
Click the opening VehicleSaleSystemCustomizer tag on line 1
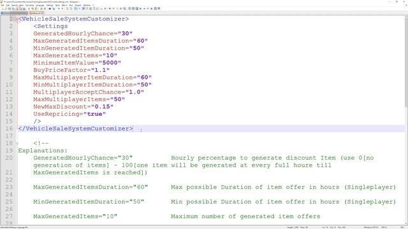coord(73,19)
